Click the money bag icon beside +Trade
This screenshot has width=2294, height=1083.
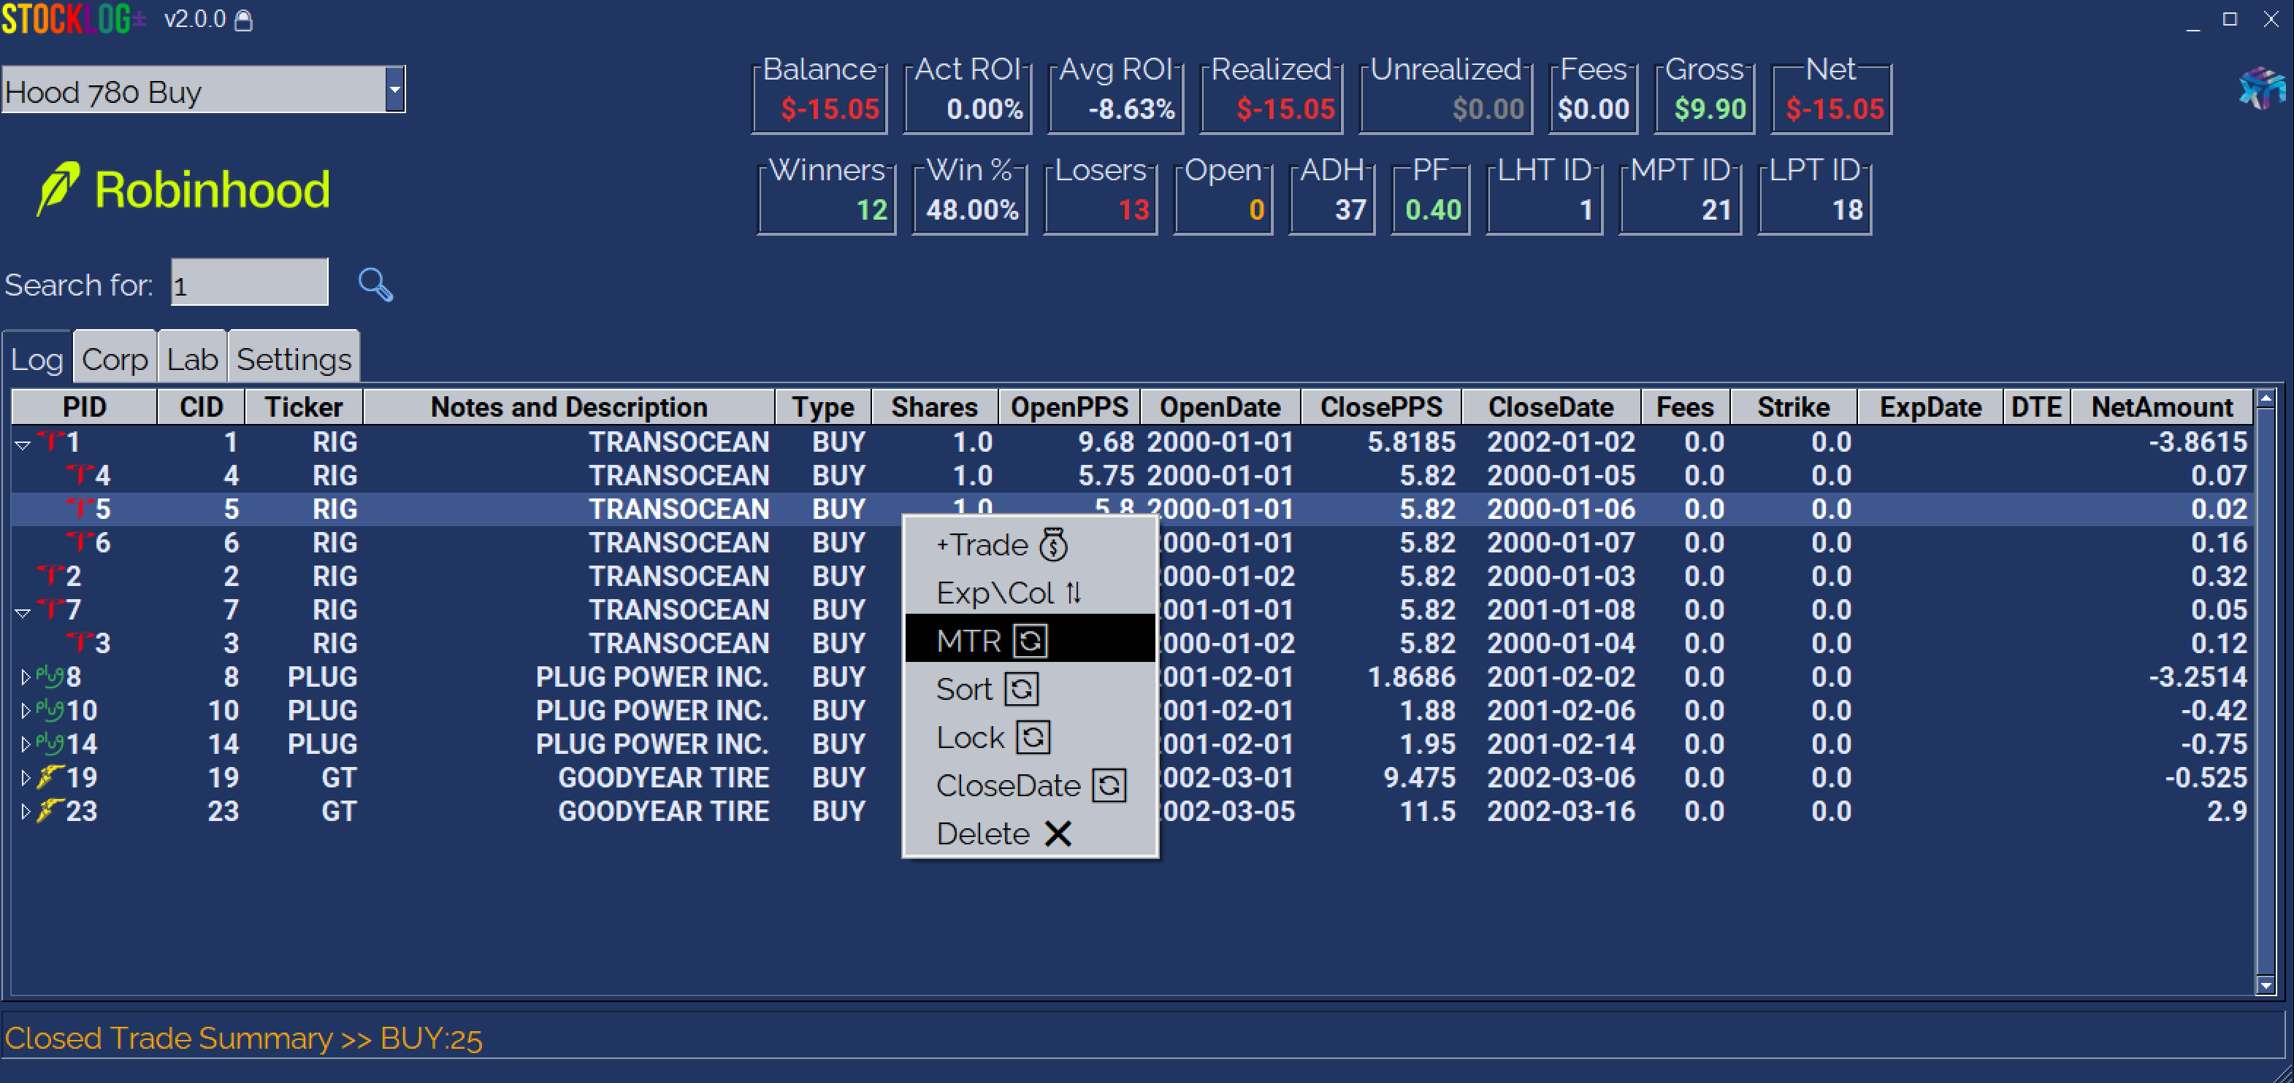1053,544
